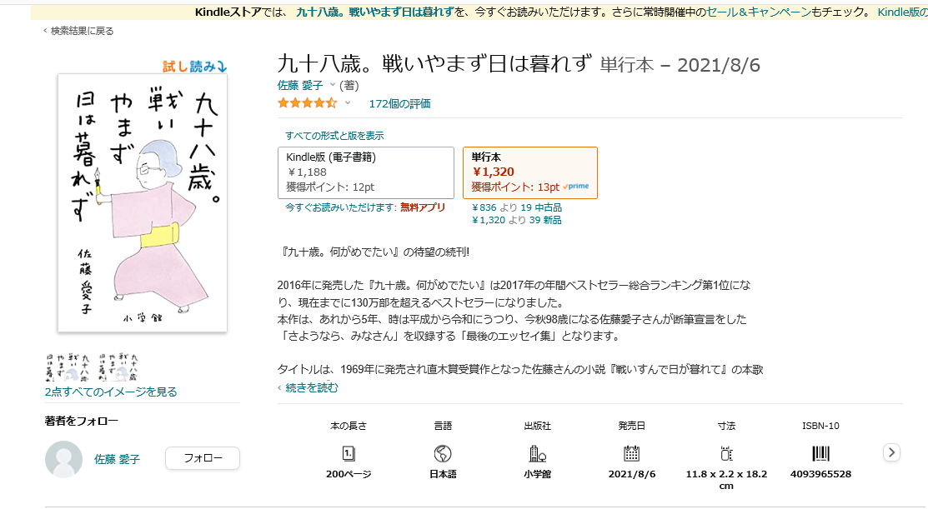Click the 2021/8/6 release date value
The width and height of the screenshot is (928, 509).
point(631,474)
